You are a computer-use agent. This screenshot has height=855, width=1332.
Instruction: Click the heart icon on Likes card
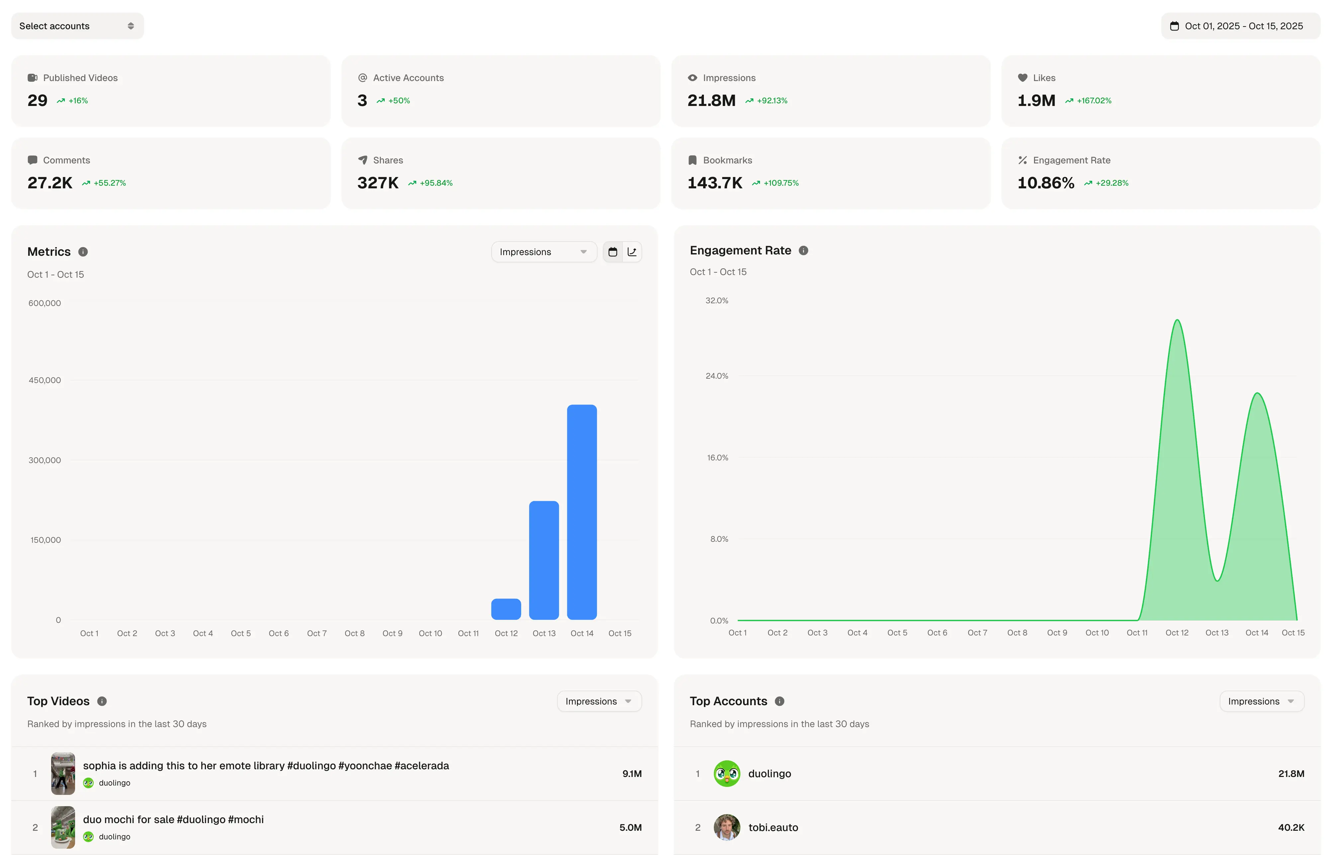tap(1023, 78)
